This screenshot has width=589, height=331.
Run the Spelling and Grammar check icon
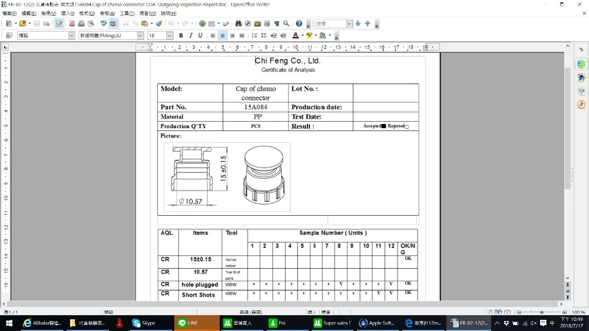(104, 24)
